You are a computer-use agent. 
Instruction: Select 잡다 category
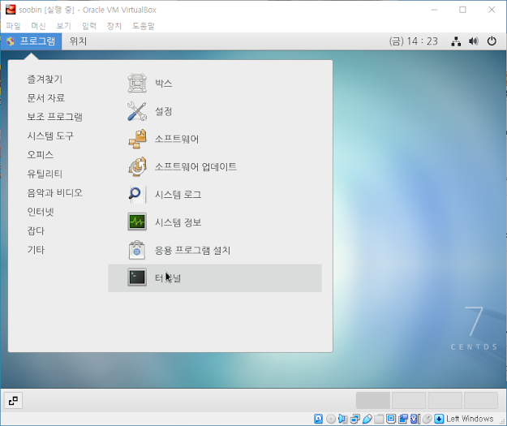[x=36, y=230]
